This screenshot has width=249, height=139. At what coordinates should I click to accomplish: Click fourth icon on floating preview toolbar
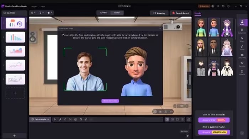tap(171, 112)
